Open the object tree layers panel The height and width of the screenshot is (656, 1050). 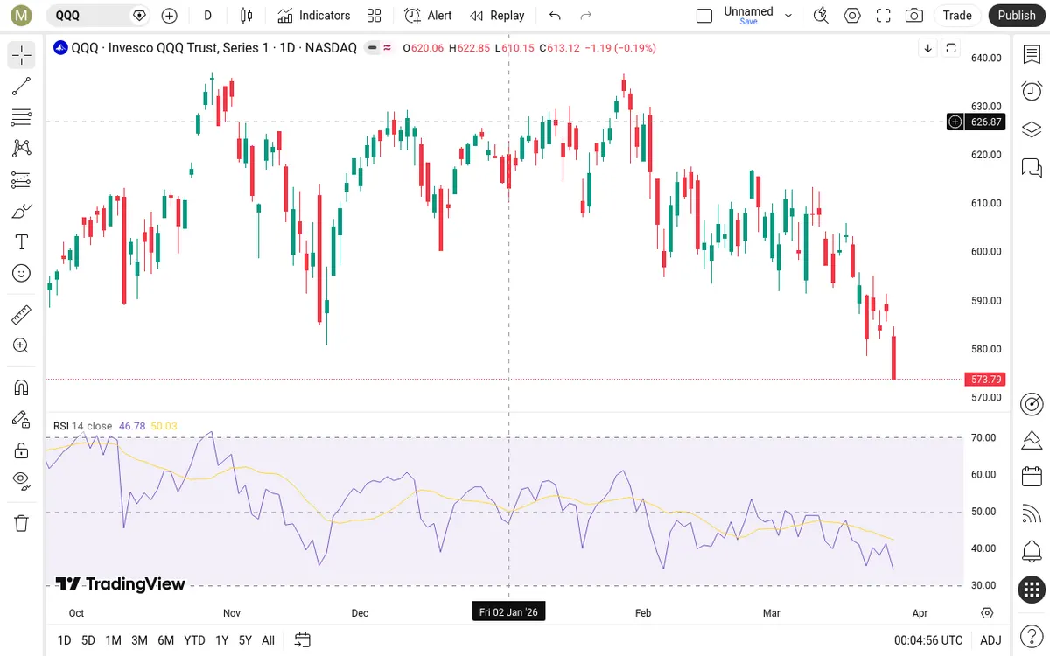click(x=1032, y=129)
